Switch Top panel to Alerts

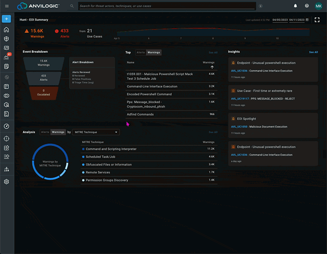click(141, 52)
